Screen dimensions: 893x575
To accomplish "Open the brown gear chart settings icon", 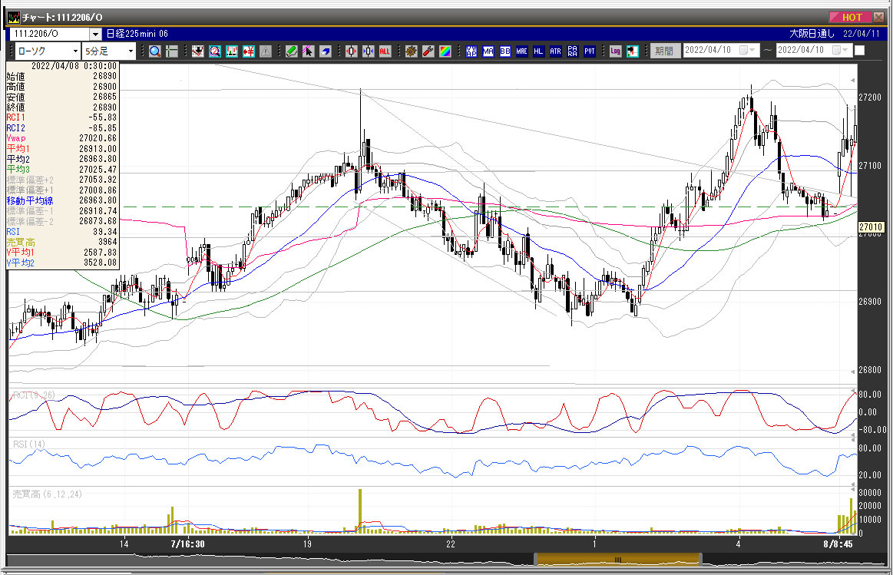I will 412,51.
